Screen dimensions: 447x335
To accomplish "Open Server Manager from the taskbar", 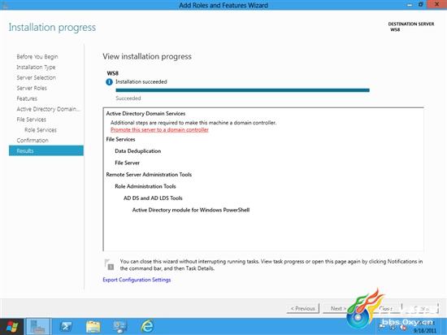I will [38, 327].
